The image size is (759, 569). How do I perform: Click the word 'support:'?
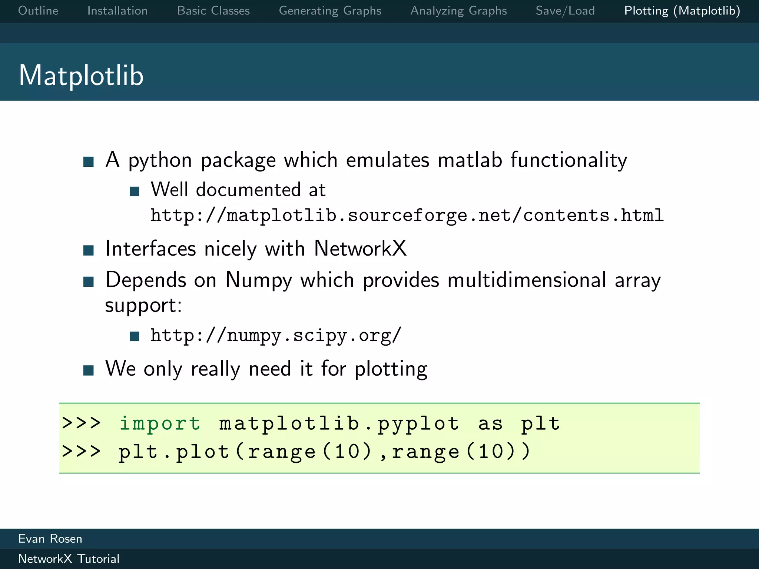tap(143, 306)
